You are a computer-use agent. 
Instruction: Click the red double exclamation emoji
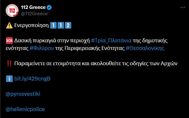(9, 64)
